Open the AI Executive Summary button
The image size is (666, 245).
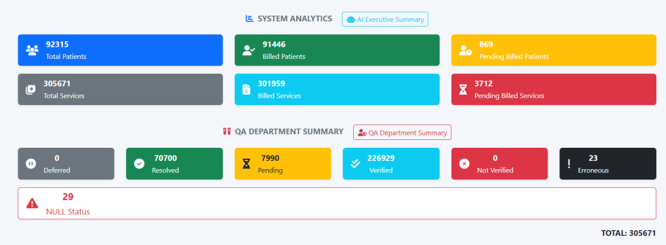click(x=385, y=19)
